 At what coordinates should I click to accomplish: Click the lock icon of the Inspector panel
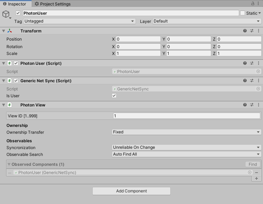(x=253, y=3)
